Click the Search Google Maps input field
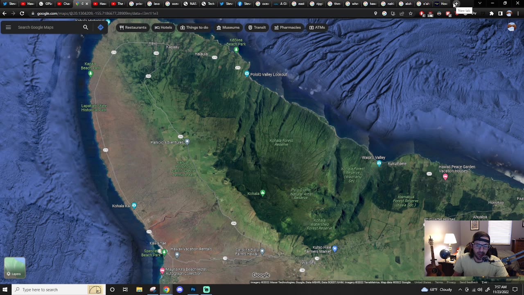 click(x=47, y=27)
